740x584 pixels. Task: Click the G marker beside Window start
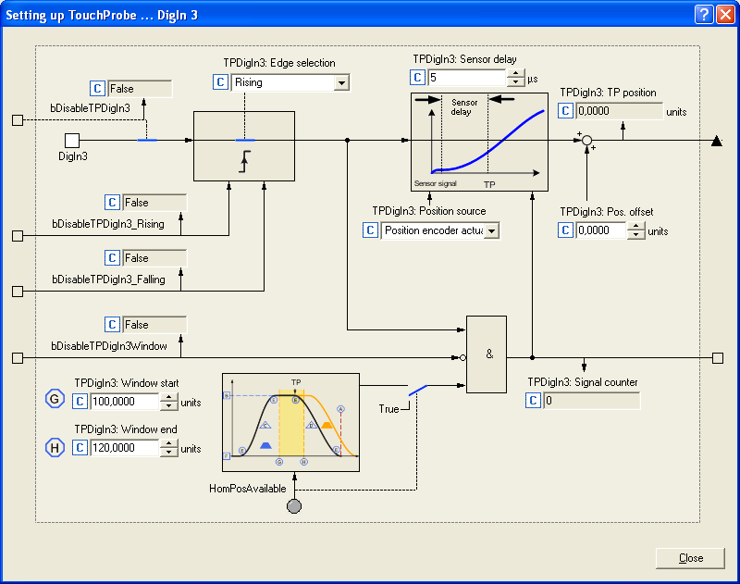tap(55, 399)
